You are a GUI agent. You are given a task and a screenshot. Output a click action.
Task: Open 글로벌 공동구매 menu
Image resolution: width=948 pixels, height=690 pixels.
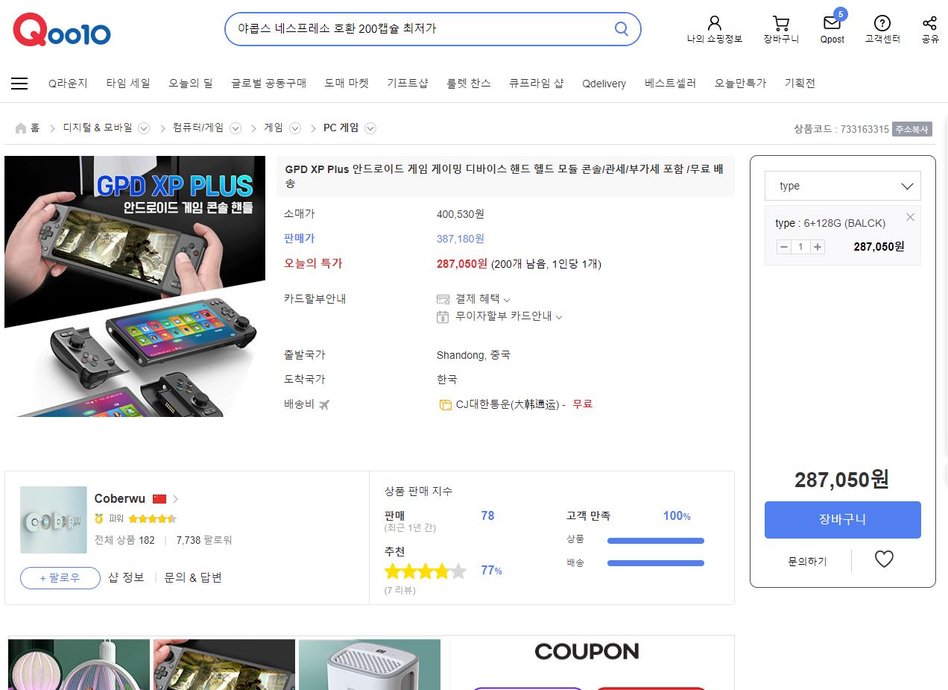pos(269,84)
